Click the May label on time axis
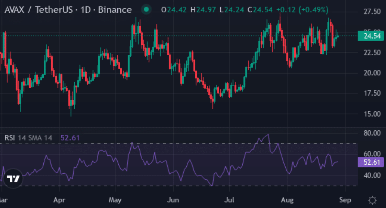This screenshot has height=208, width=386. coord(115,200)
